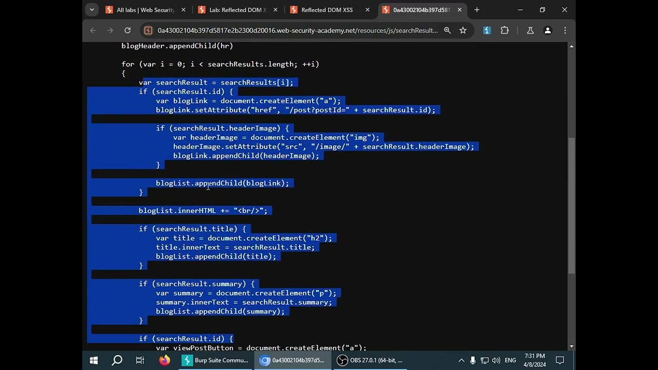Click 'title.innerText = searchResult.title;' line

click(x=235, y=247)
